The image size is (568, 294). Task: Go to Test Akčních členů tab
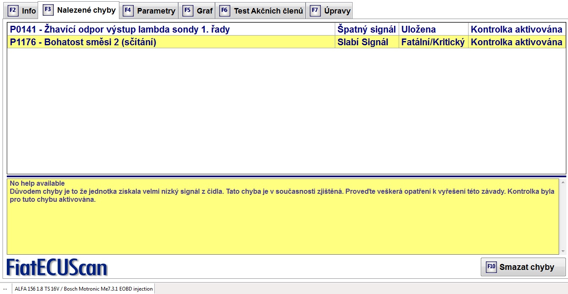point(268,11)
